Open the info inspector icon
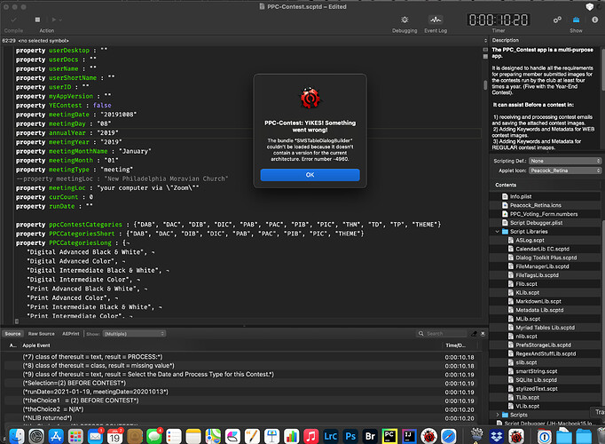 pyautogui.click(x=594, y=20)
